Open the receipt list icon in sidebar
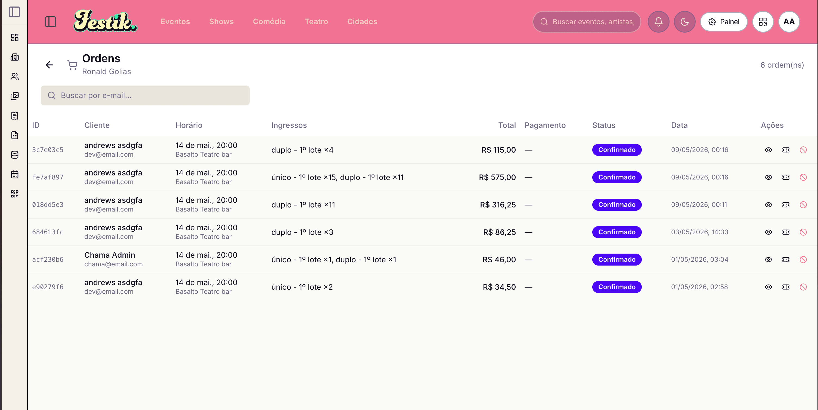Viewport: 818px width, 410px height. coord(15,115)
